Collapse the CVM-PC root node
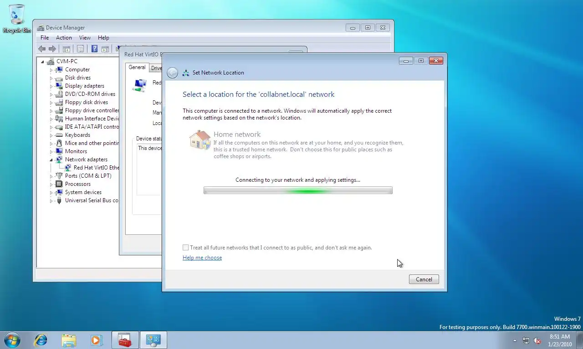Screen dimensions: 583x349 click(x=43, y=61)
